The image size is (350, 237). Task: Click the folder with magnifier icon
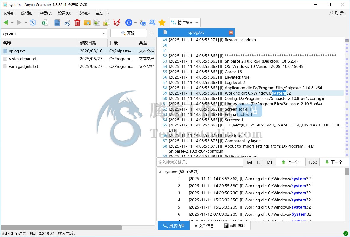pyautogui.click(x=87, y=23)
